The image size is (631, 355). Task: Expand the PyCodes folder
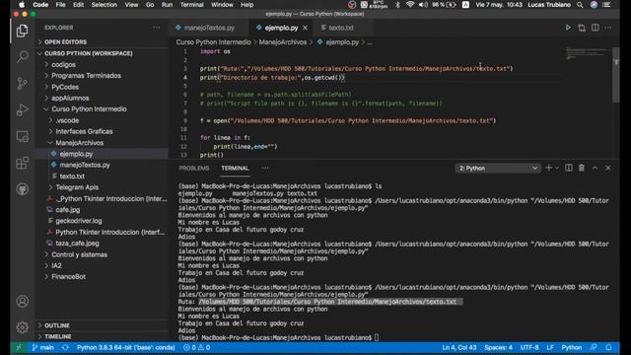(65, 87)
